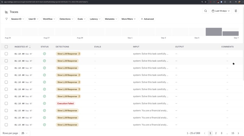The height and width of the screenshot is (136, 244).
Task: Change rows per page from 25
Action: 25,133
